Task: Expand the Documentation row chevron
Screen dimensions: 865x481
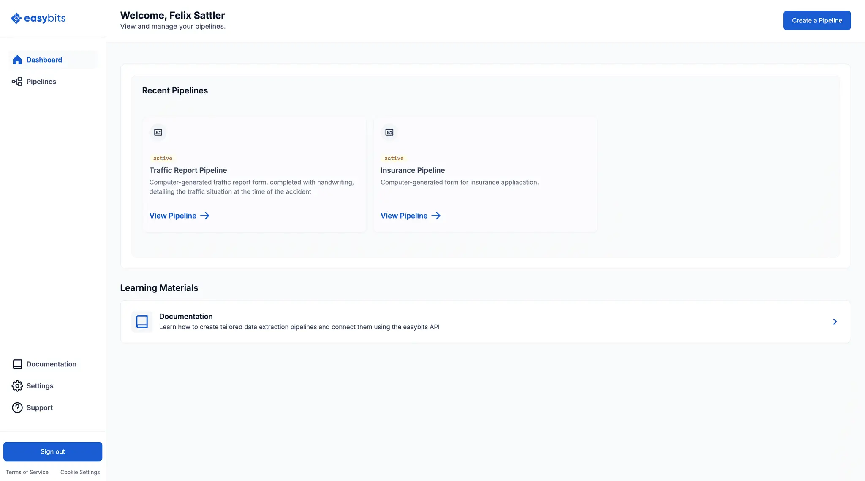Action: pyautogui.click(x=835, y=322)
